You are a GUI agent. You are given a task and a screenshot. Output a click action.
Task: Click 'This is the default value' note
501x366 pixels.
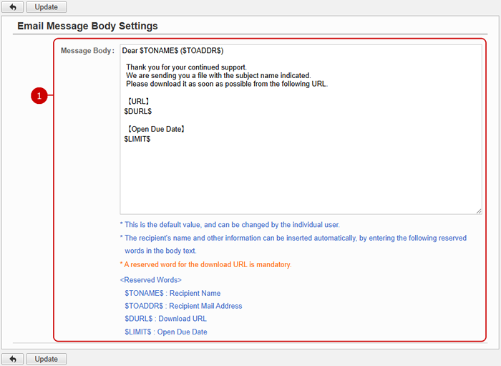point(230,225)
